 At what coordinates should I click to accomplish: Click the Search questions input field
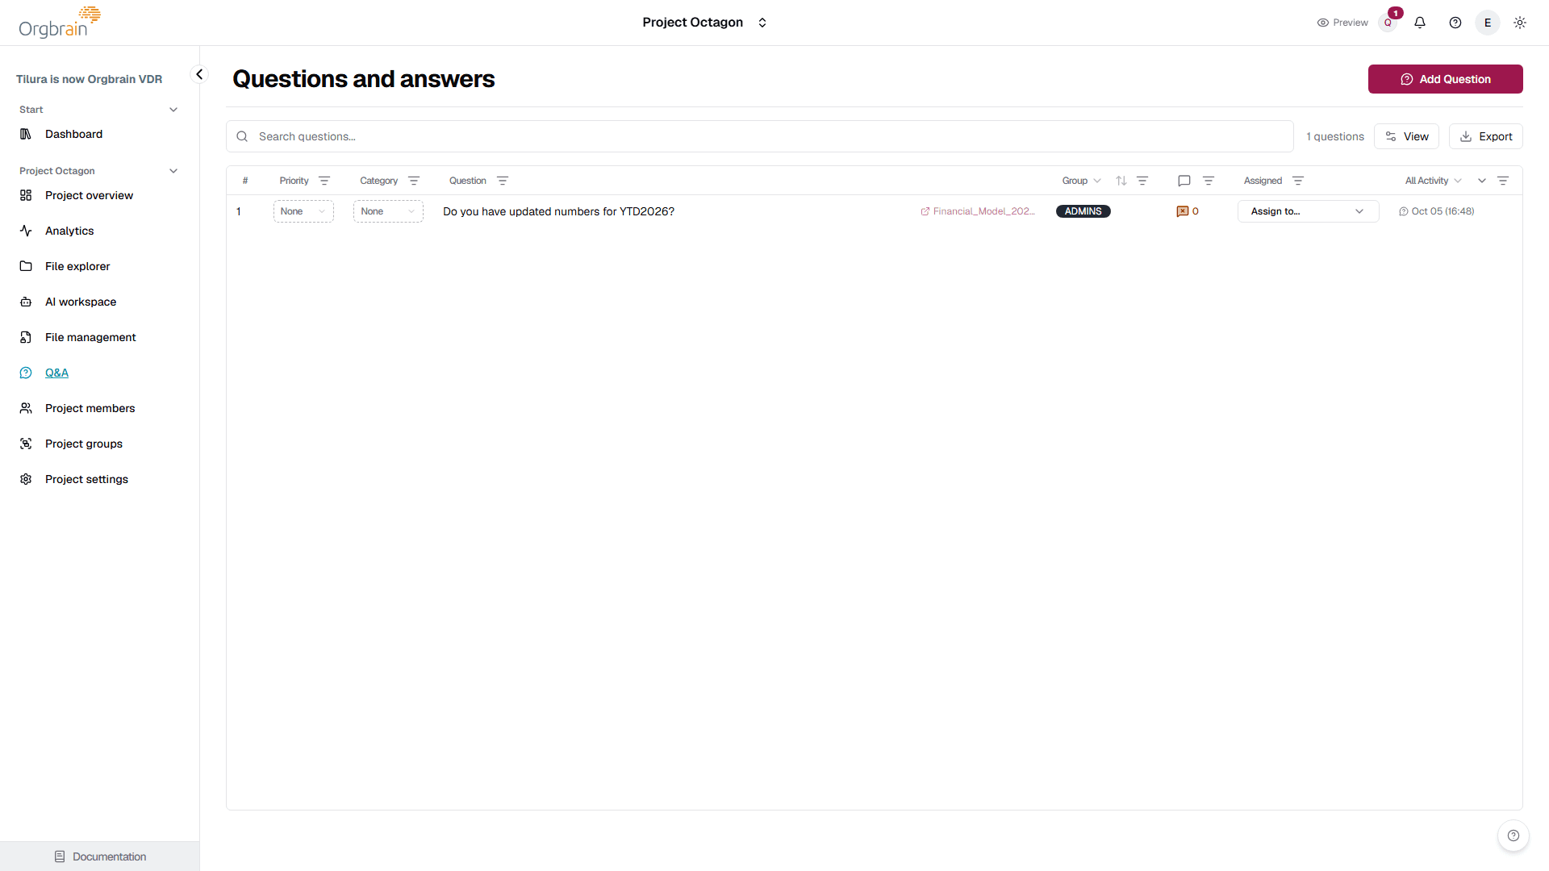760,136
